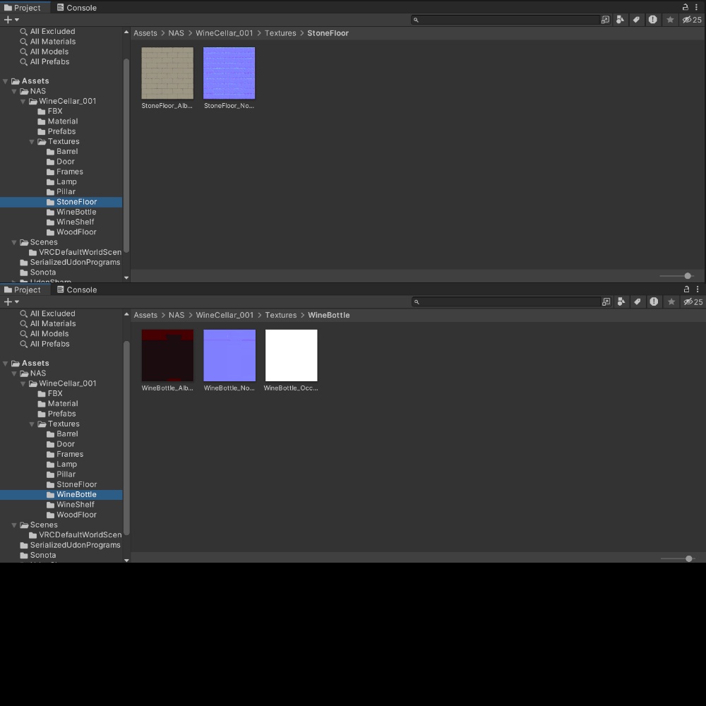Toggle hidden packages visibility in lower panel
This screenshot has height=706, width=706.
point(693,301)
